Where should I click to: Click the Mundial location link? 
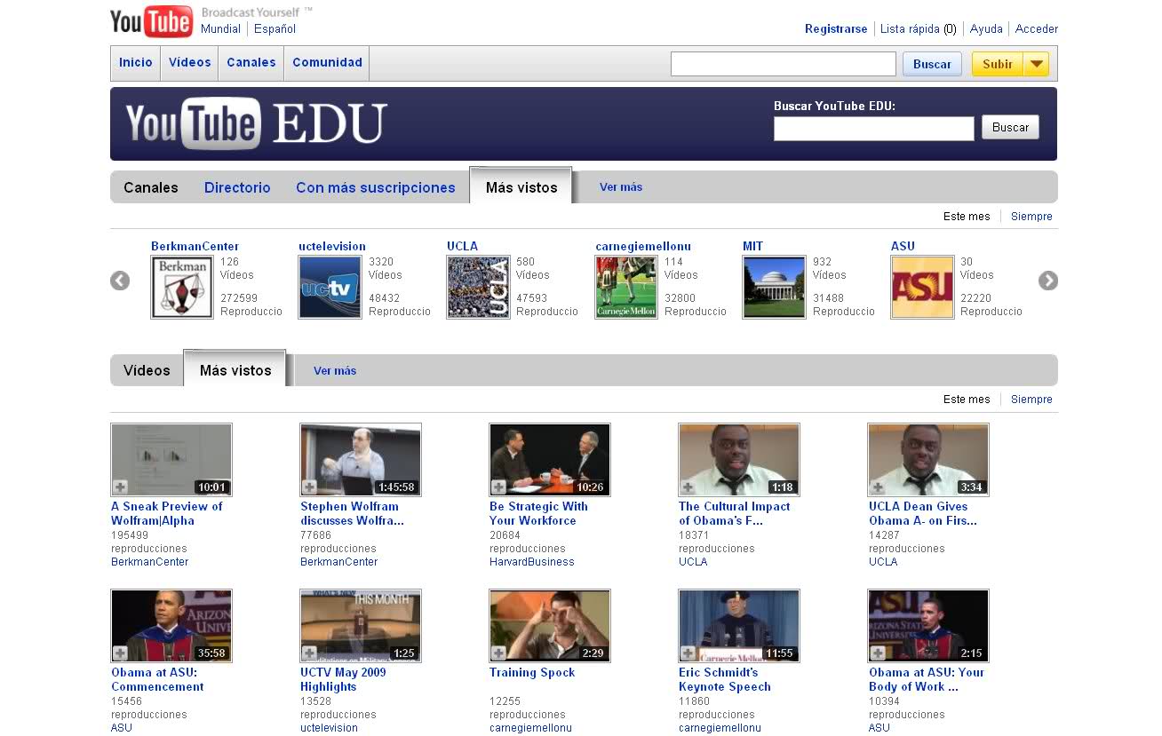pyautogui.click(x=220, y=29)
